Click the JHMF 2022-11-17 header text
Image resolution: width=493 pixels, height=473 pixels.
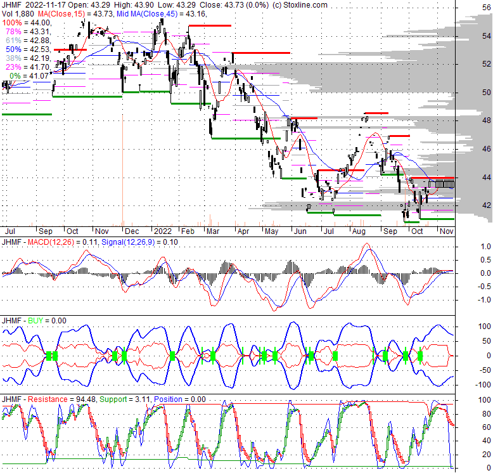pyautogui.click(x=34, y=5)
